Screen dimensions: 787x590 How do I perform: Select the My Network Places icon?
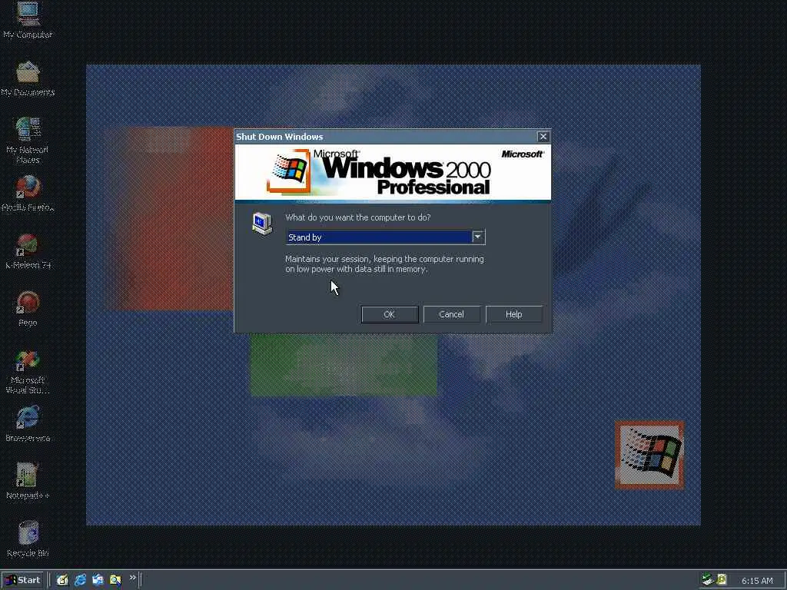pyautogui.click(x=28, y=141)
